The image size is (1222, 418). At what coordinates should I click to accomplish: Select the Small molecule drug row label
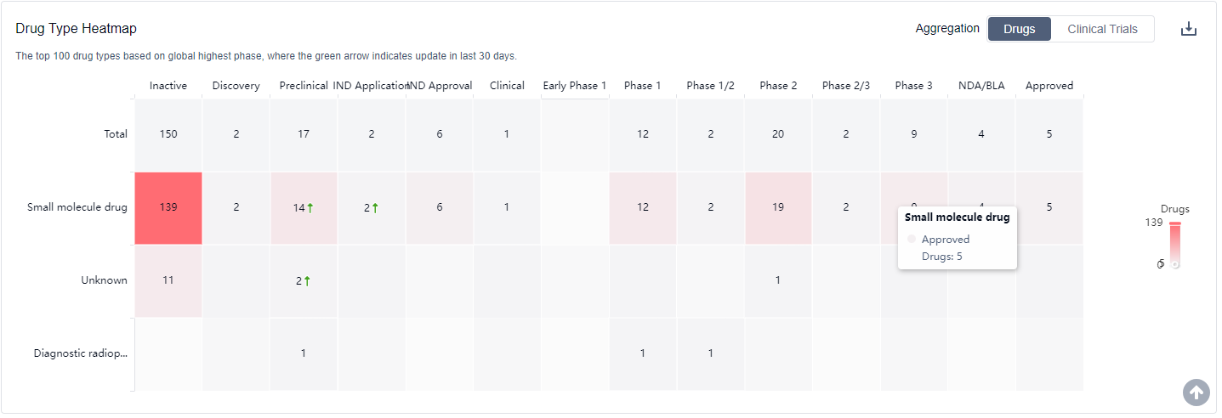point(77,207)
